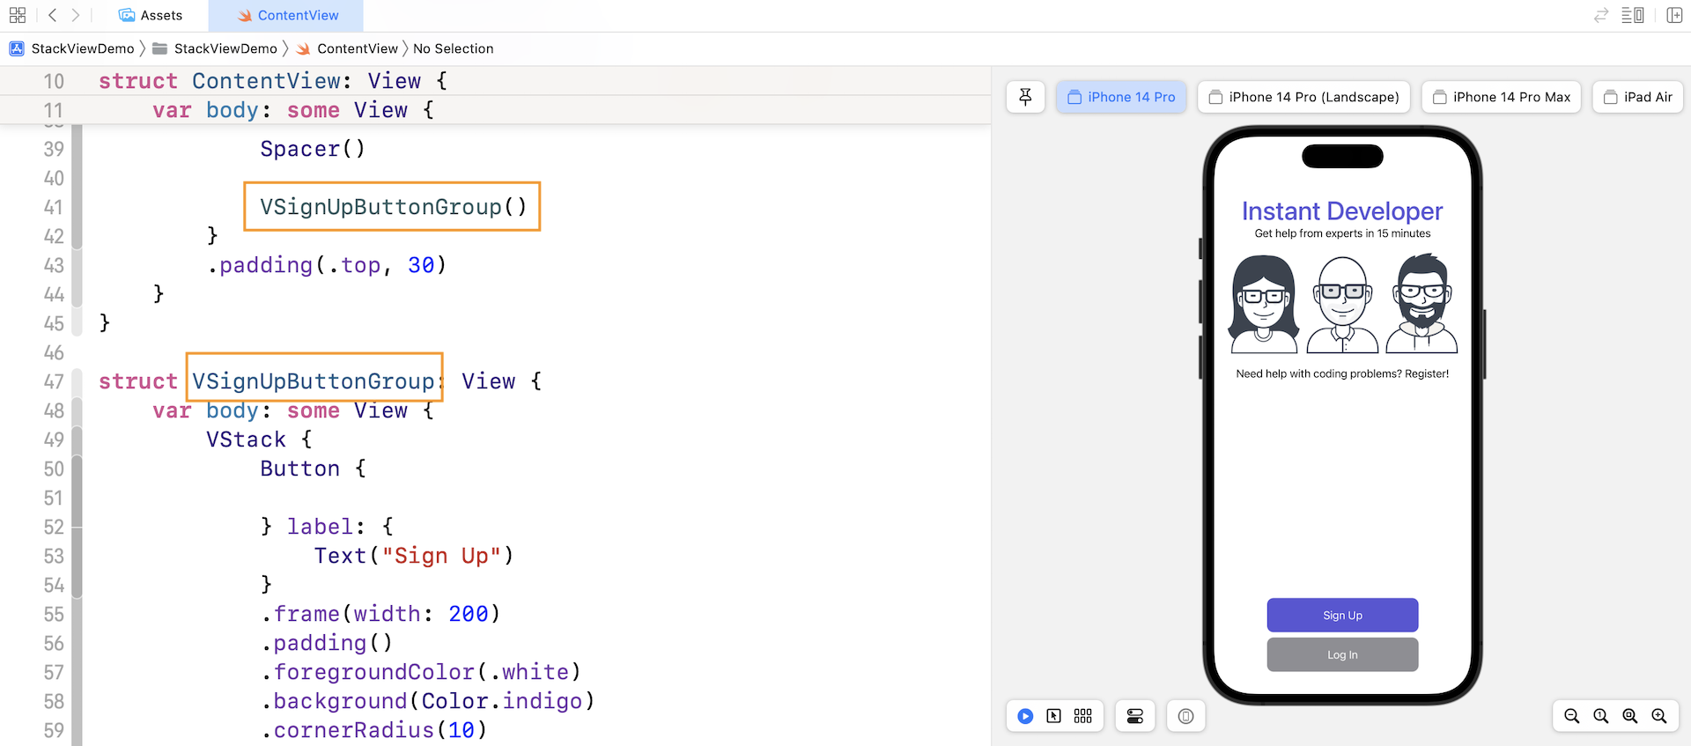Select the iPhone 14 Pro (Landscape) preview
1691x746 pixels.
point(1303,97)
